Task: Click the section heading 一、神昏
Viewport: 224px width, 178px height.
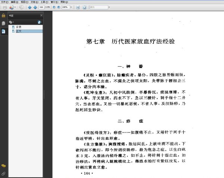Action: tap(130, 67)
